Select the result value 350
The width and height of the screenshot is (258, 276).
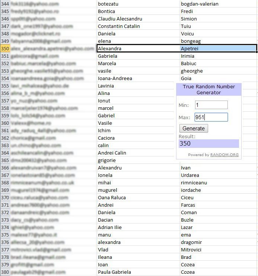click(209, 143)
